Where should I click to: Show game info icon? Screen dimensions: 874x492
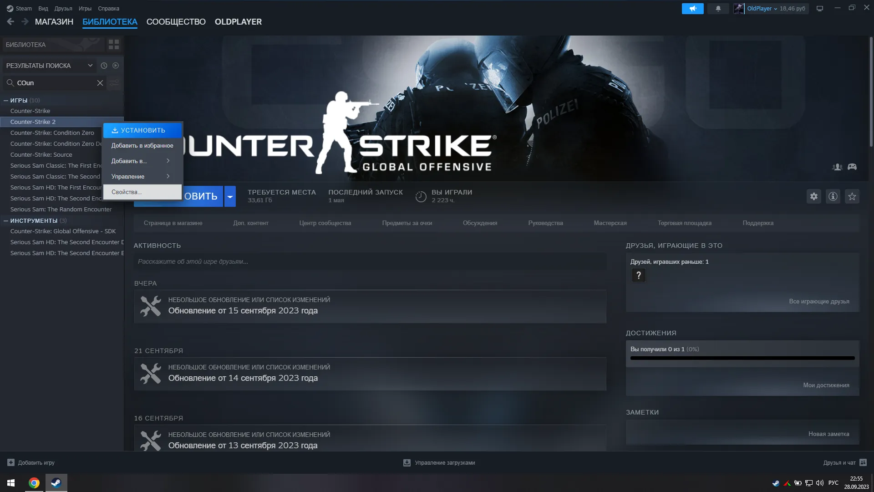pyautogui.click(x=833, y=196)
